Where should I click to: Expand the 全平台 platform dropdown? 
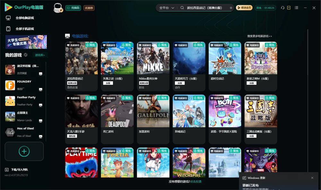point(167,8)
